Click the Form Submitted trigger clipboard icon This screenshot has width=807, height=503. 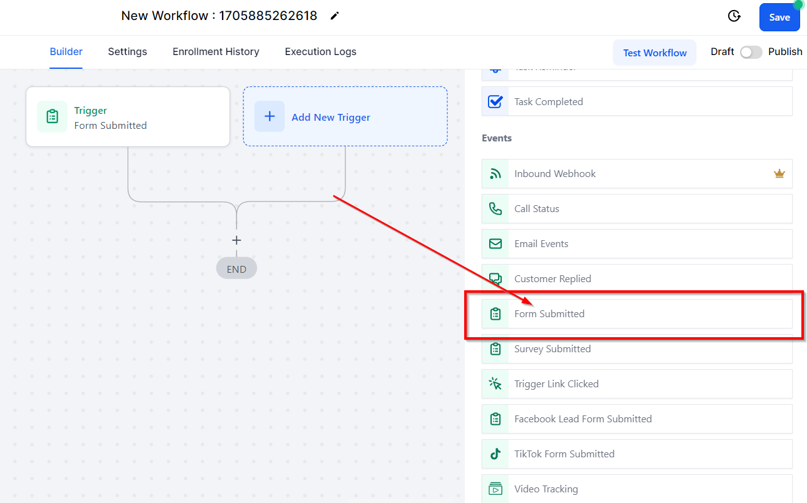point(52,117)
